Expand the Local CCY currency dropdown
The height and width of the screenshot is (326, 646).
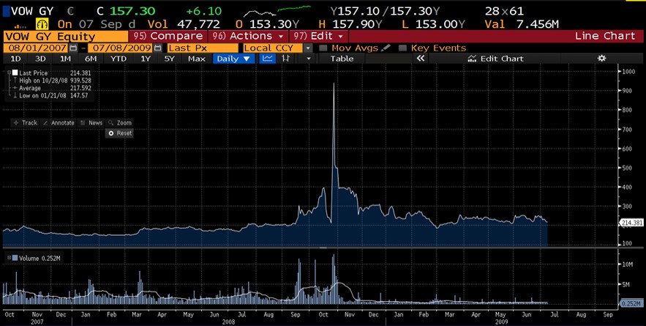(x=308, y=48)
